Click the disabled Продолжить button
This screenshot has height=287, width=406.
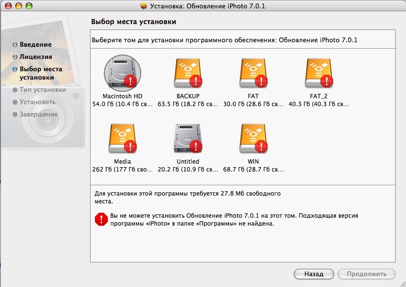coord(366,274)
